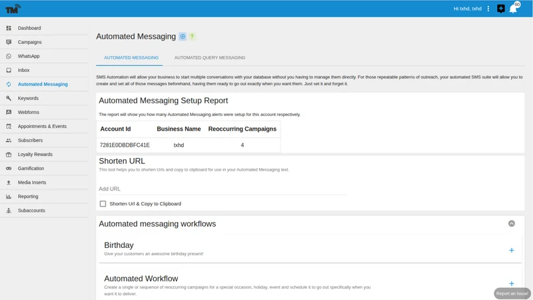Click the Reporting chart icon
The width and height of the screenshot is (533, 300).
(9, 196)
